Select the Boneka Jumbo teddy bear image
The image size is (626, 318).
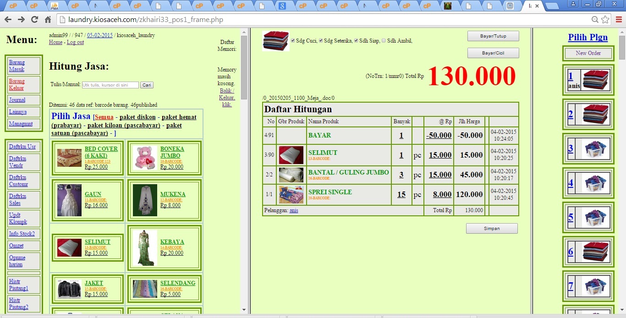pos(145,158)
